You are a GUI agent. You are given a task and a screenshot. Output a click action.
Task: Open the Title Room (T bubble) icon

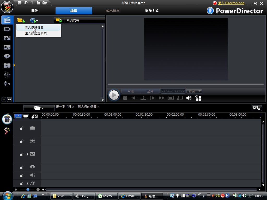click(x=7, y=56)
